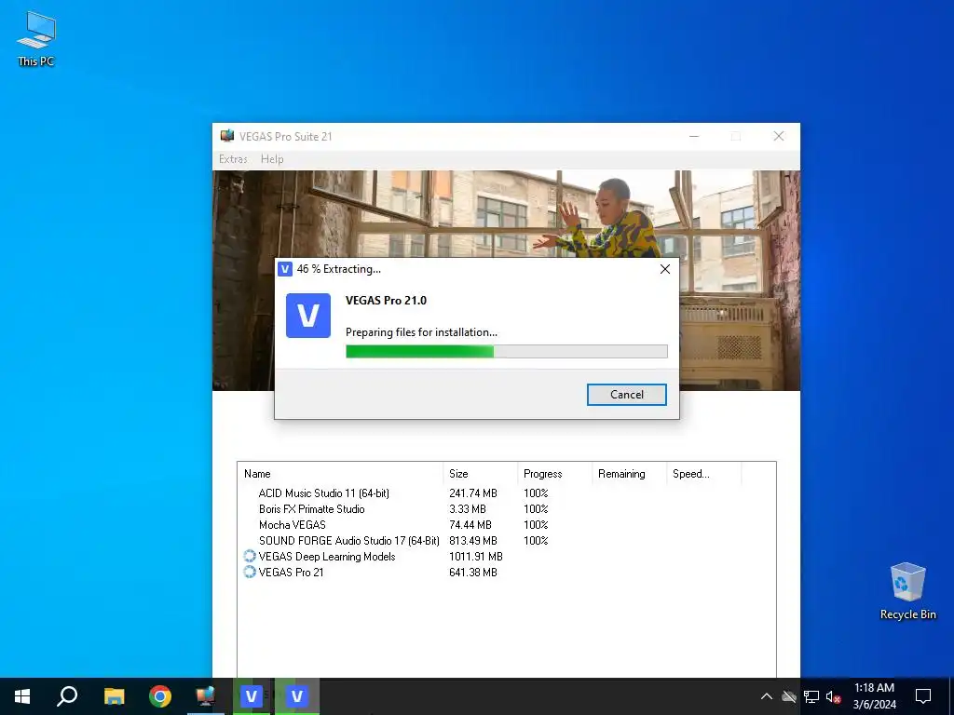The image size is (954, 715).
Task: Minimize the VEGAS Pro Suite 21 window
Action: click(x=694, y=136)
